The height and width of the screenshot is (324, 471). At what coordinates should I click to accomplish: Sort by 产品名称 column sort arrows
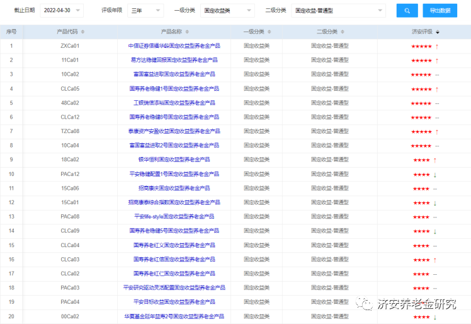pyautogui.click(x=187, y=32)
